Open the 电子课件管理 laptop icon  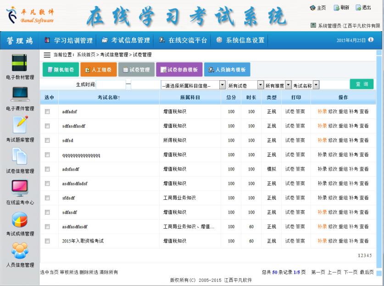(x=19, y=94)
